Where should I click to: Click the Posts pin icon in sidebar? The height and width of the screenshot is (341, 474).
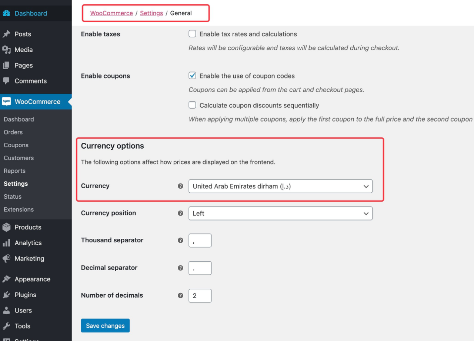point(6,34)
